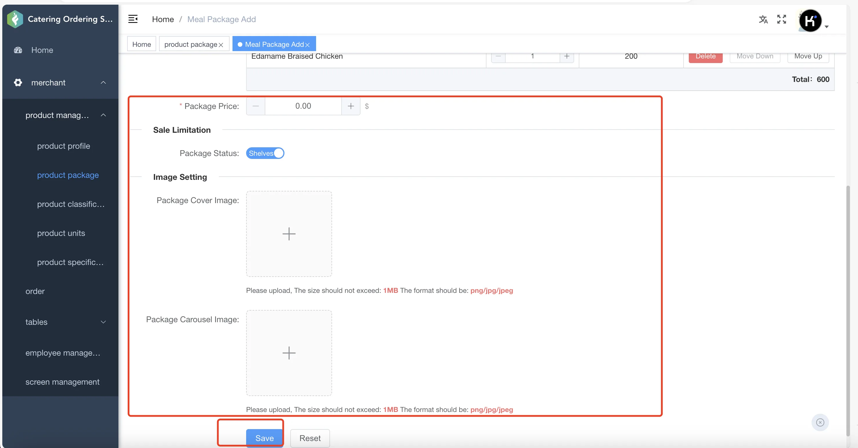Open order menu item
This screenshot has height=448, width=858.
pyautogui.click(x=35, y=291)
